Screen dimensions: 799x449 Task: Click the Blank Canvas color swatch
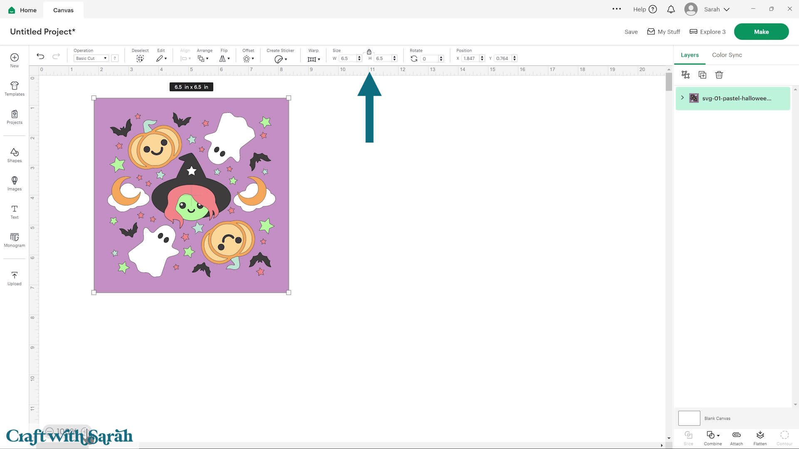(689, 418)
